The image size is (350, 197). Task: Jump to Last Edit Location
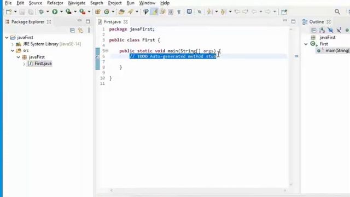tap(237, 11)
